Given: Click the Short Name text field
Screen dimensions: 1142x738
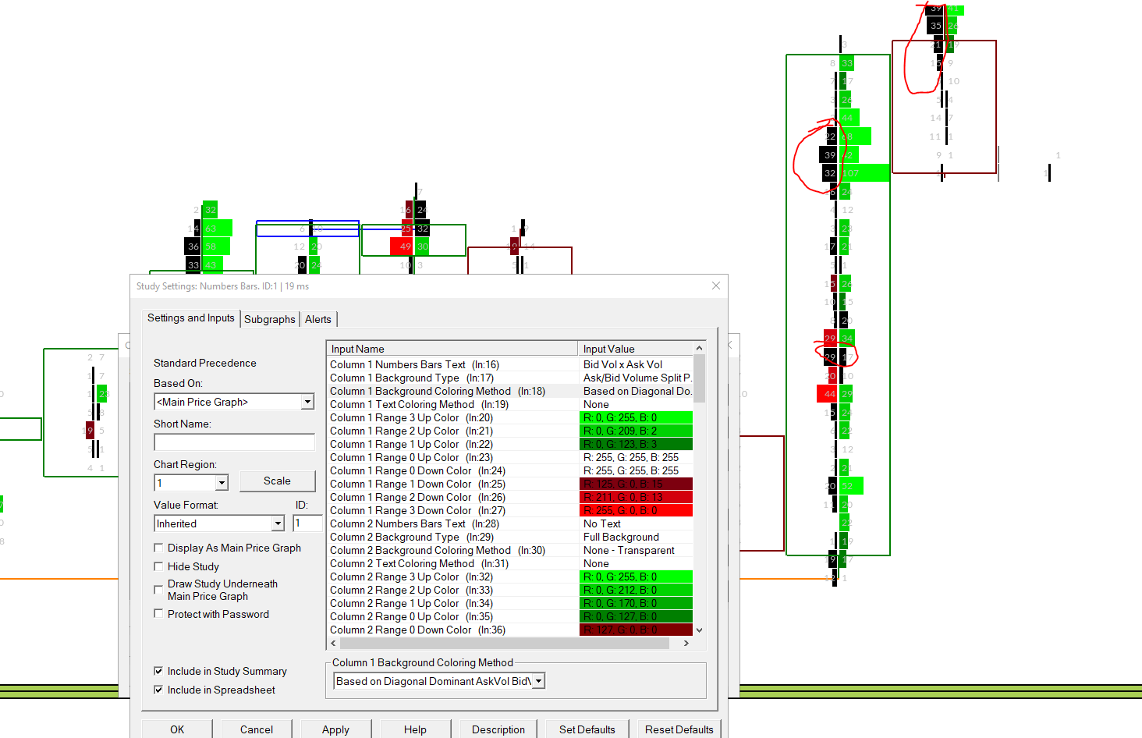Looking at the screenshot, I should pyautogui.click(x=234, y=442).
